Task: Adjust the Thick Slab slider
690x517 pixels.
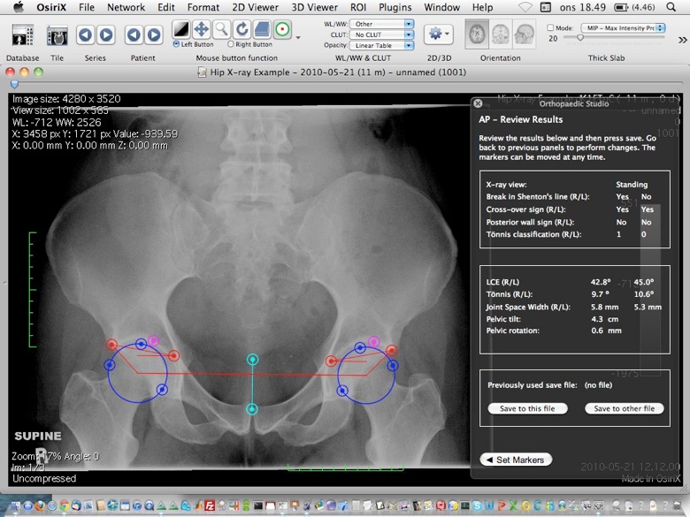Action: coord(580,38)
